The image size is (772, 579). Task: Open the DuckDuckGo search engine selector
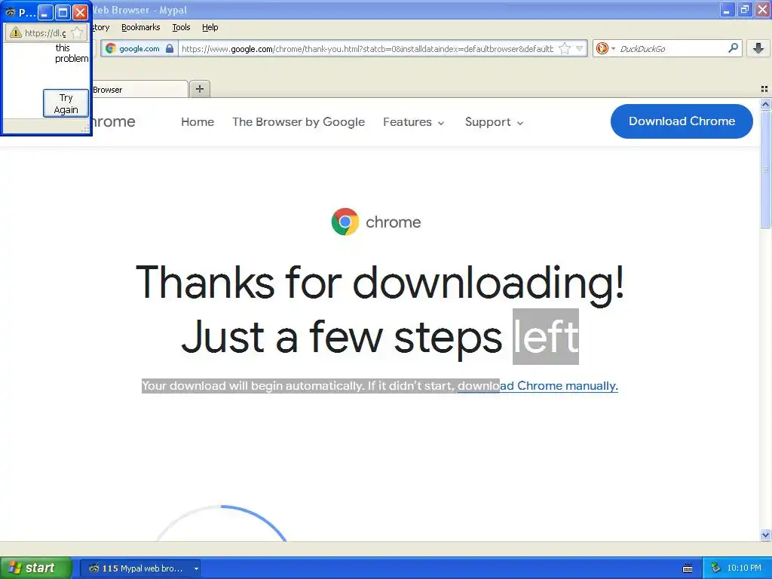click(x=605, y=48)
